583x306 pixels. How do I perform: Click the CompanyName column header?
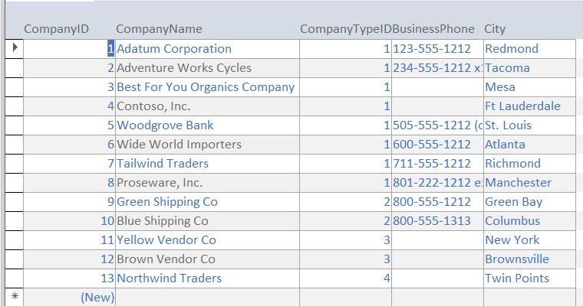click(x=159, y=29)
